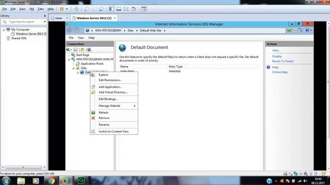Click the Chrome icon in Windows taskbar
Viewport: 330px width, 185px height.
[x=51, y=180]
